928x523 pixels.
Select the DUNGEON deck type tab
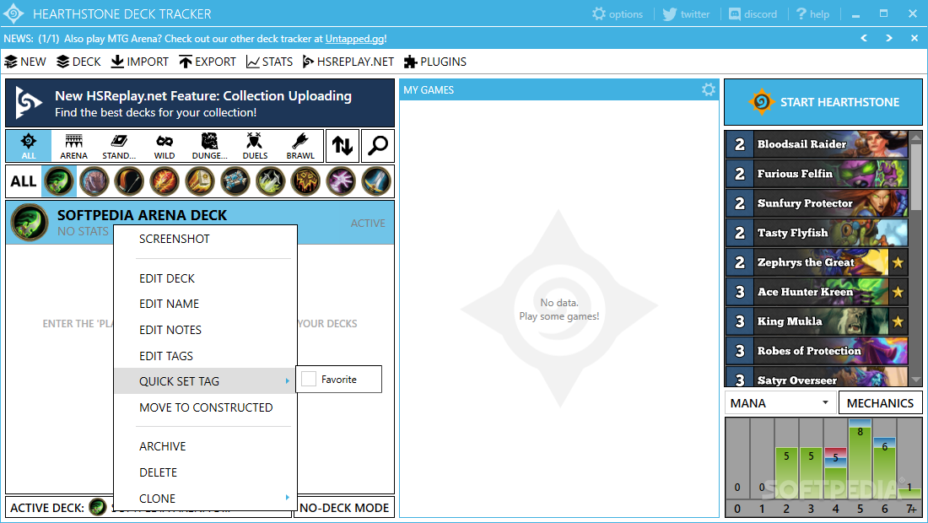click(209, 146)
